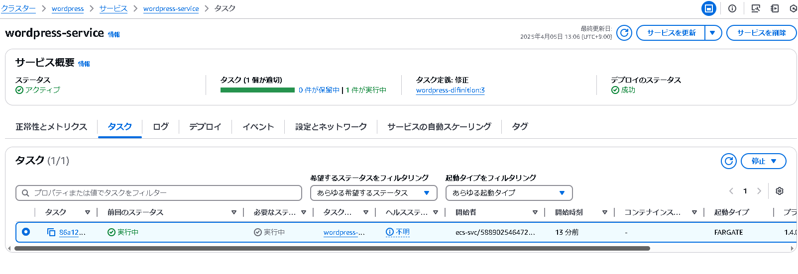The image size is (798, 274).
Task: Click scrollbar left arrow of task table
Action: [x=9, y=248]
